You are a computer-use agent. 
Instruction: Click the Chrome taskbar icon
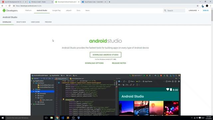pos(57,118)
